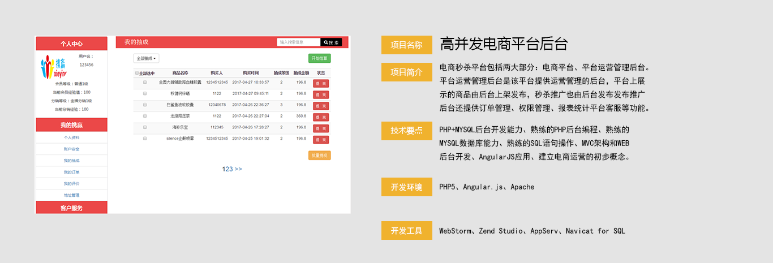Viewport: 773px width, 263px height.
Task: Click 提现 button for 欧健钙锌硒 row
Action: [x=321, y=94]
